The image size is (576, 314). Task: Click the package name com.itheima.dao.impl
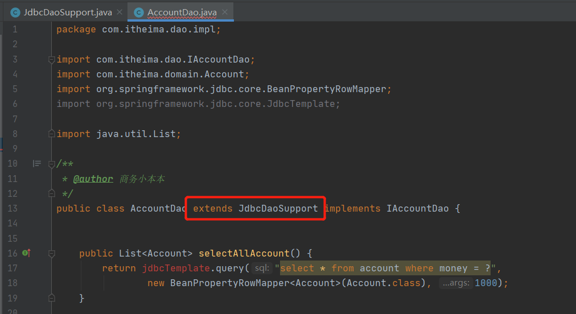pos(158,30)
